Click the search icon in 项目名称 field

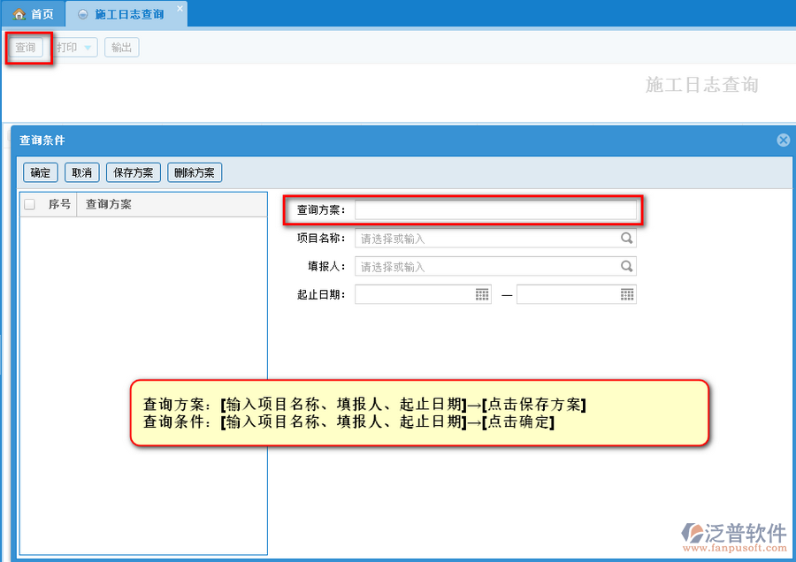627,239
